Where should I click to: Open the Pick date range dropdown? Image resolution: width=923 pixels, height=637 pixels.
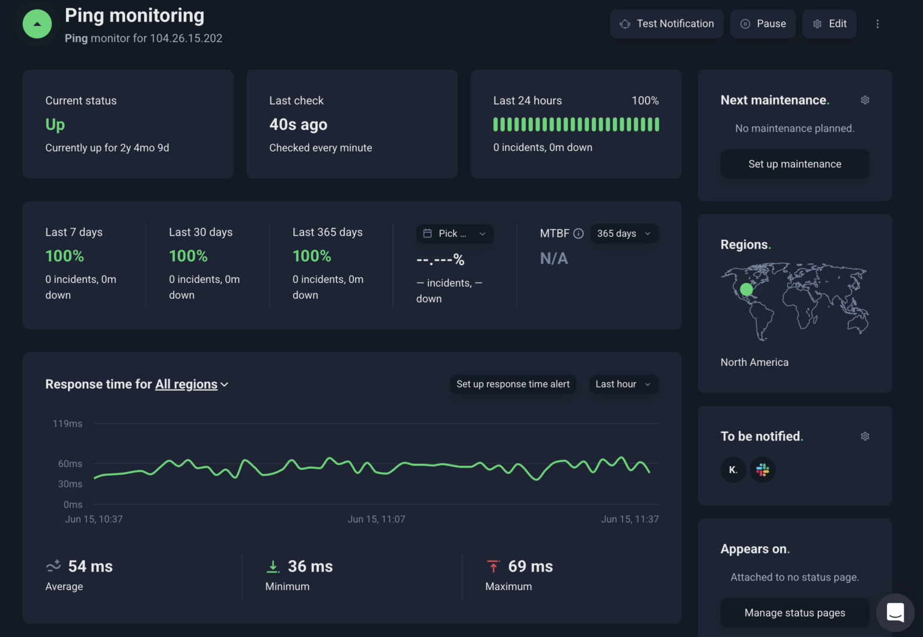coord(455,234)
